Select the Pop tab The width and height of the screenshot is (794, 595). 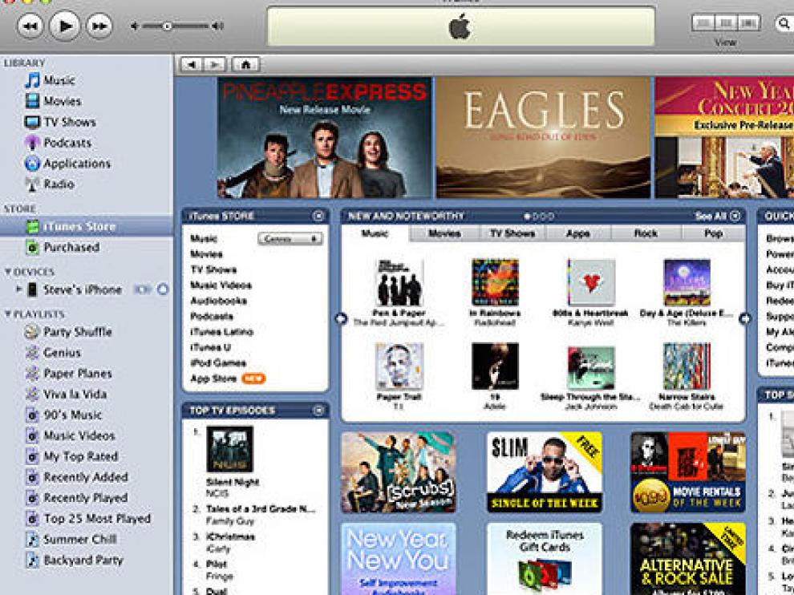[714, 233]
